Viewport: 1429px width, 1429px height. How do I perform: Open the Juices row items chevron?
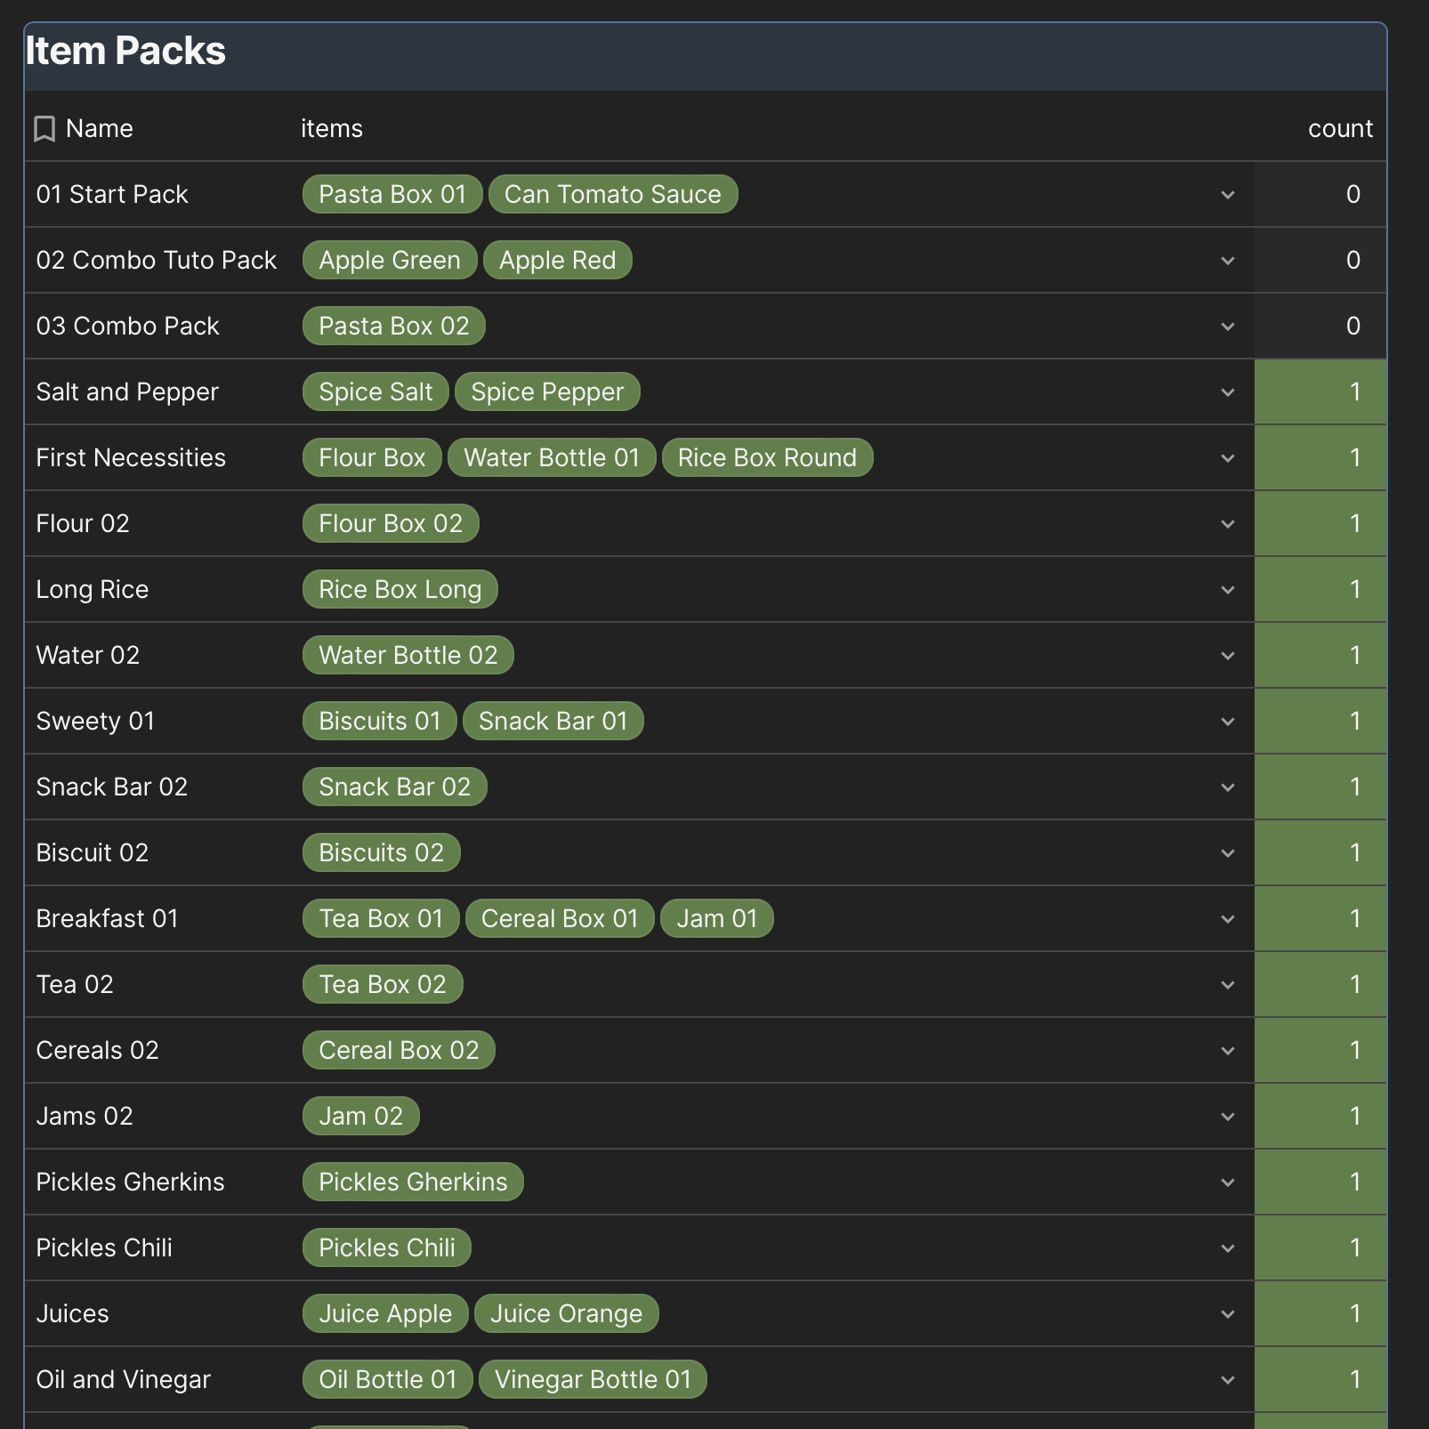click(1227, 1314)
